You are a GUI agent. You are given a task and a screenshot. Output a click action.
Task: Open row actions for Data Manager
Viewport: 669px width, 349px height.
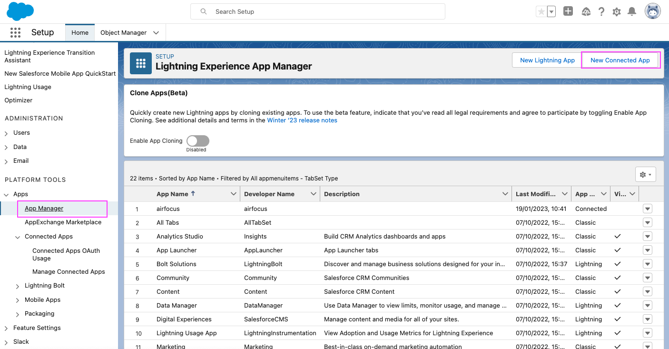click(647, 305)
